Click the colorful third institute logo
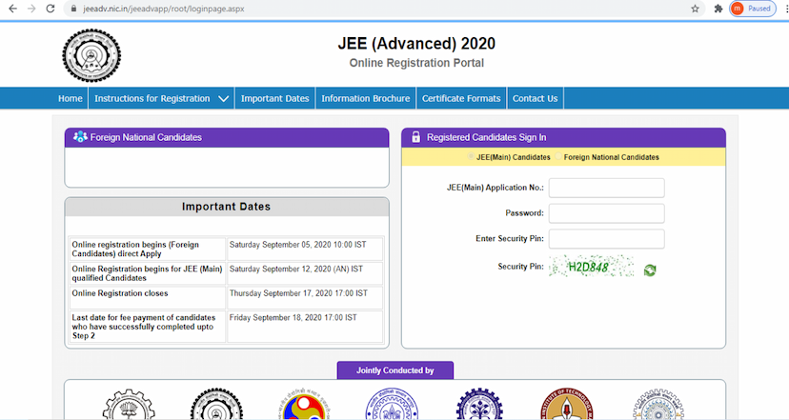Screen dimensions: 789x420 304,405
